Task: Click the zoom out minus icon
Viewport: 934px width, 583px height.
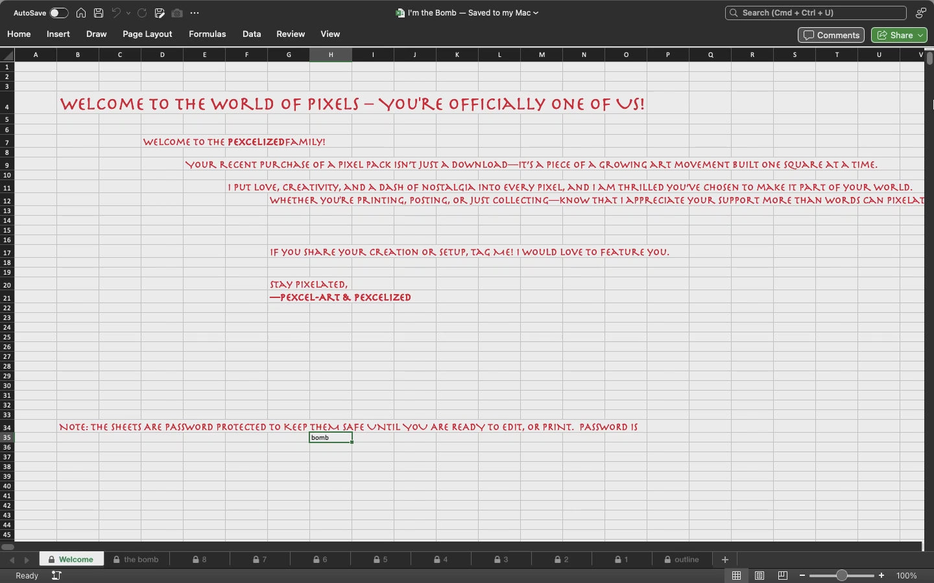Action: tap(802, 575)
